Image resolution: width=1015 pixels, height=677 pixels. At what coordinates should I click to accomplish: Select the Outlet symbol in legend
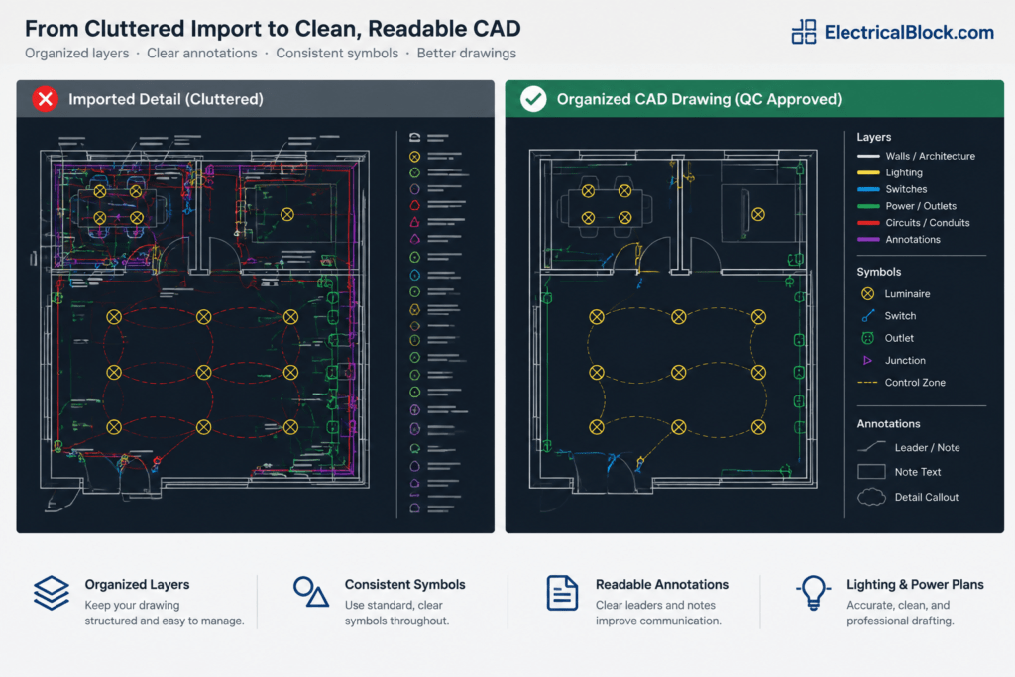point(868,338)
